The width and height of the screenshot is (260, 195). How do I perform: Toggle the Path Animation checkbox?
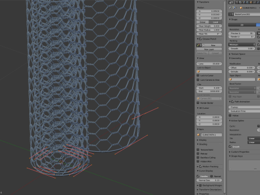(232, 102)
